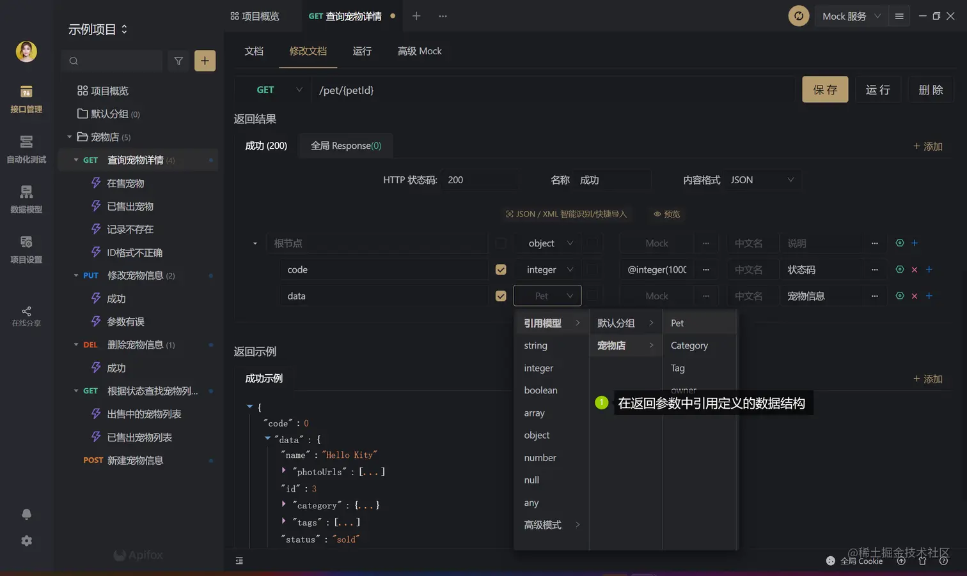Collapse the 宠物店 folder in the tree
Viewport: 967px width, 576px height.
point(70,137)
